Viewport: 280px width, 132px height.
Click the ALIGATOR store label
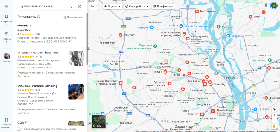click(179, 75)
